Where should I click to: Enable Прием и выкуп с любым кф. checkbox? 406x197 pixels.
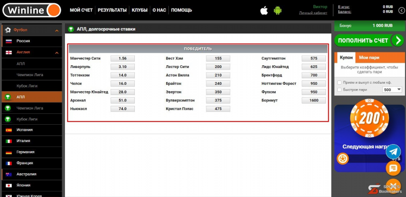point(339,83)
